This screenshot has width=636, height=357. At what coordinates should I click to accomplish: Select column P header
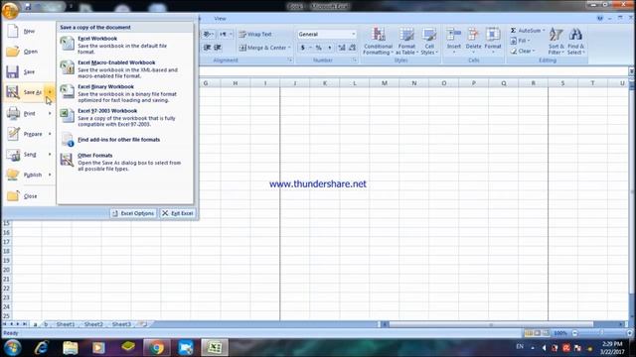[x=473, y=83]
